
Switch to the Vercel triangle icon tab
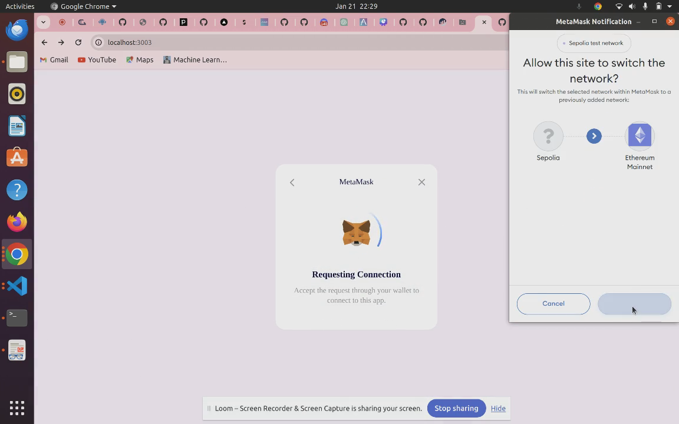click(224, 22)
